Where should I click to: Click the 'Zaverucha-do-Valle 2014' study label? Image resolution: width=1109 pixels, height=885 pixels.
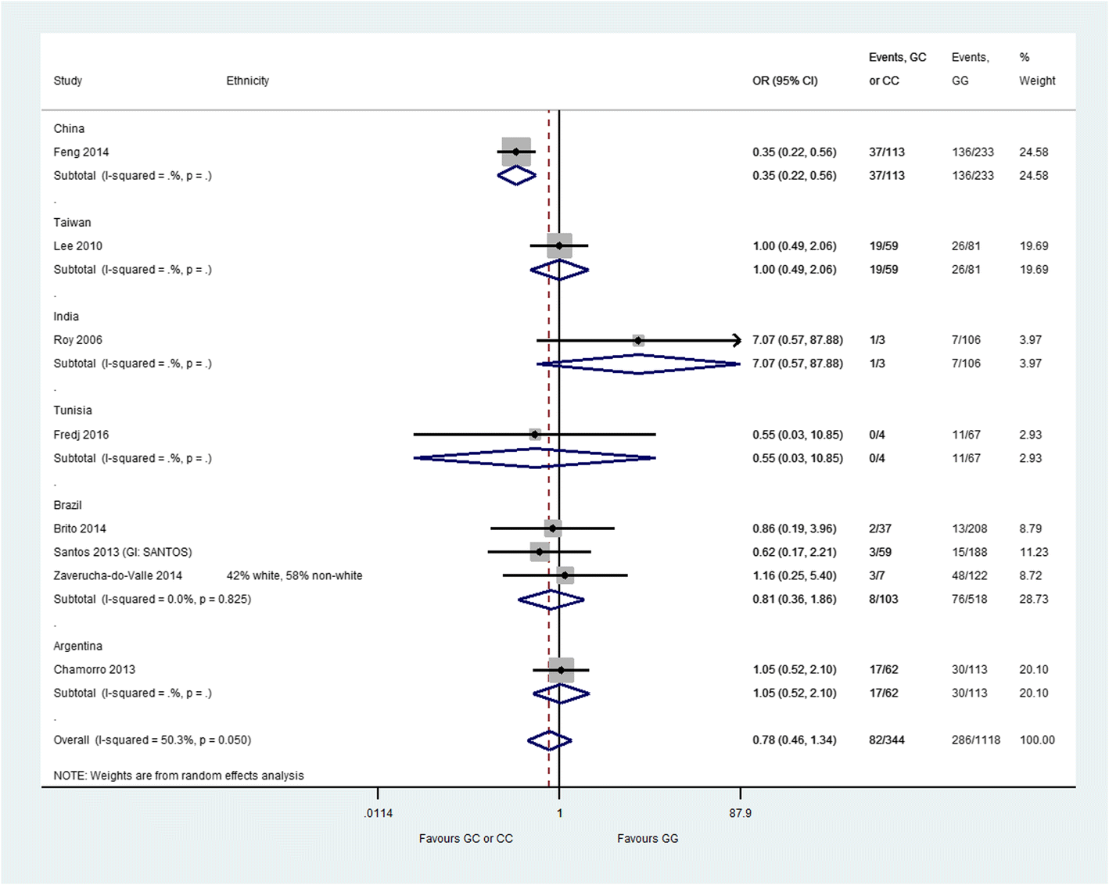[x=118, y=575]
